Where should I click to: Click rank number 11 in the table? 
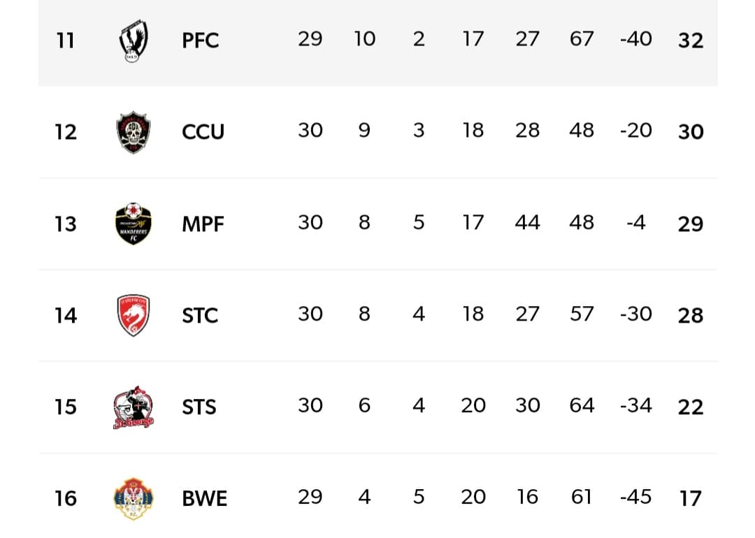(x=65, y=41)
